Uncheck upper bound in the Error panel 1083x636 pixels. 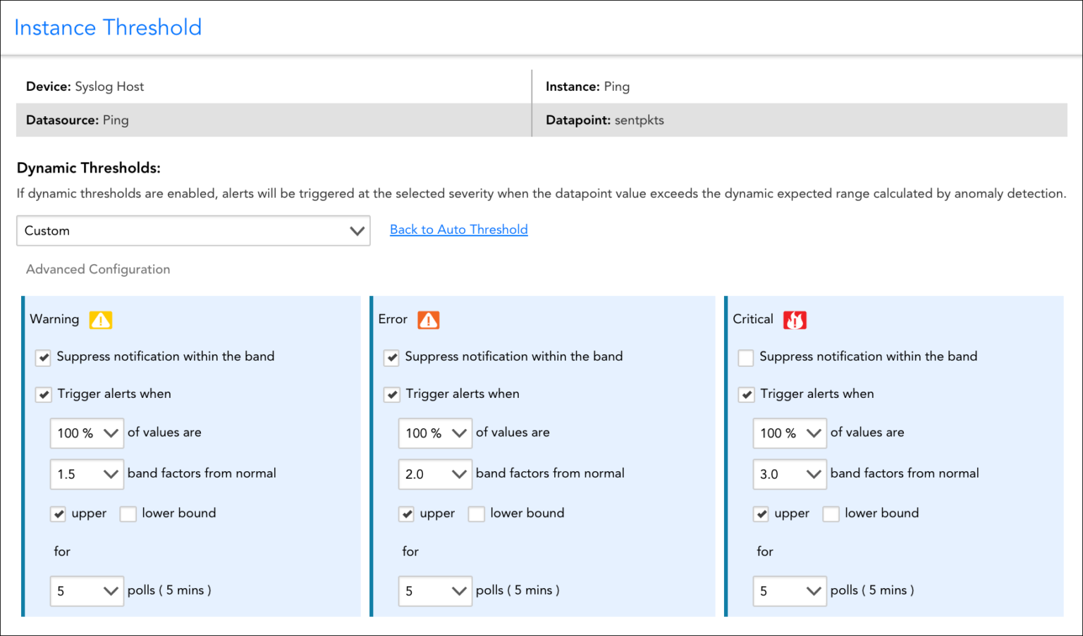pyautogui.click(x=407, y=514)
